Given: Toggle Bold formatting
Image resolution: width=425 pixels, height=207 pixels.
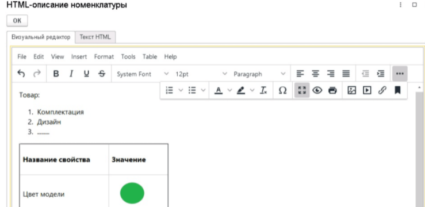Looking at the screenshot, I should click(x=56, y=74).
